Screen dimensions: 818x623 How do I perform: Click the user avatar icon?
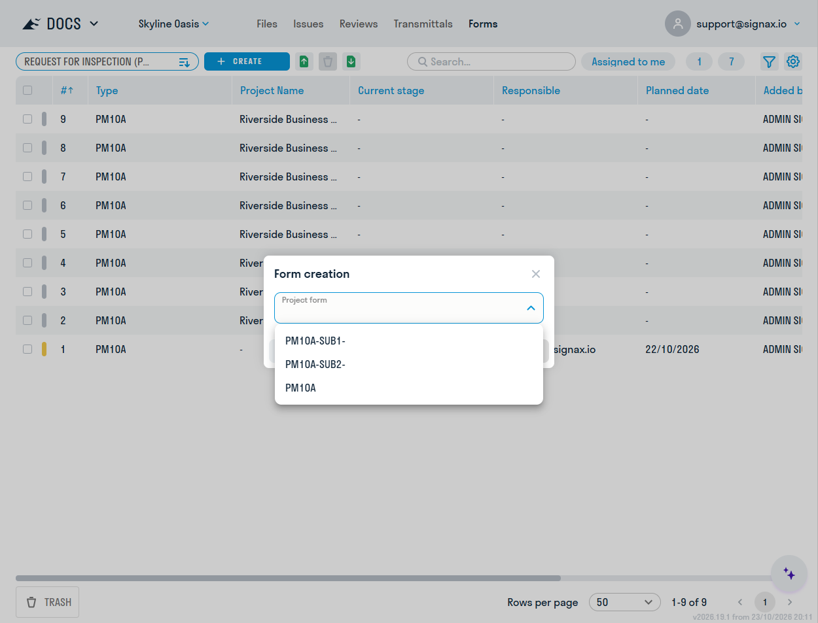click(678, 24)
